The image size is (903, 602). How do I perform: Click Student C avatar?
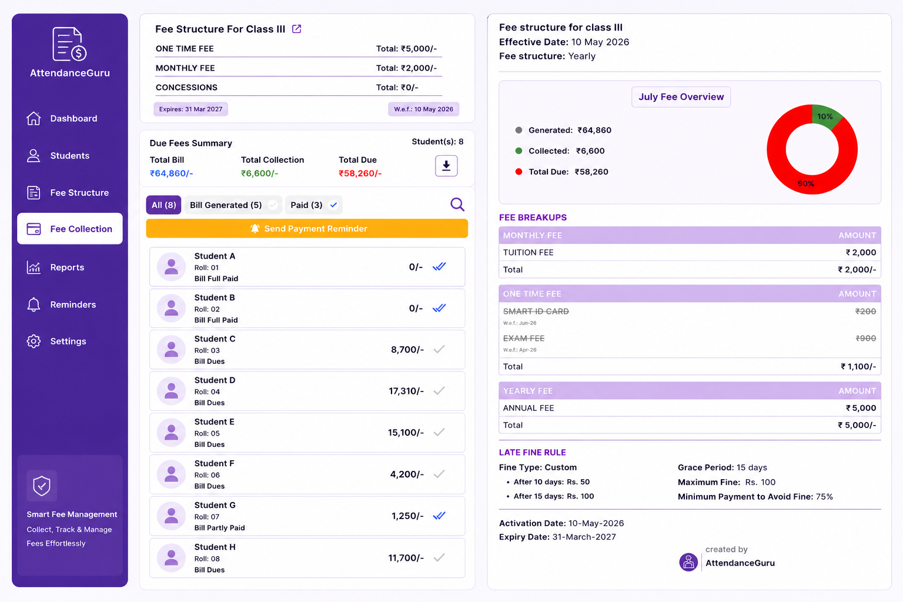click(172, 350)
